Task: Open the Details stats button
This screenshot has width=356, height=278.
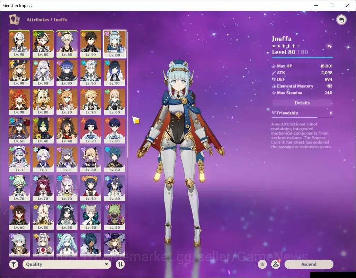Action: 302,103
